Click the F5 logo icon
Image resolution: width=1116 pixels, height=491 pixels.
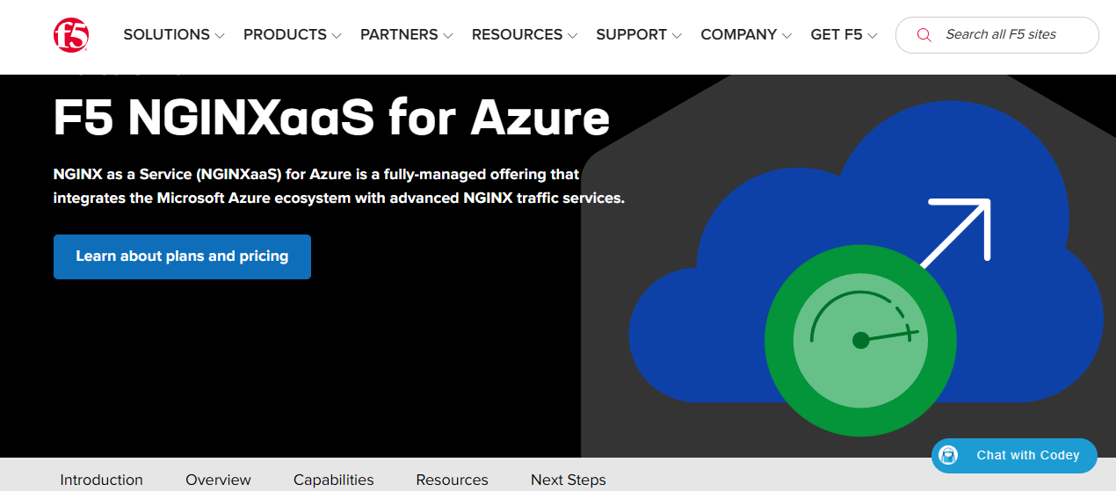click(x=71, y=35)
